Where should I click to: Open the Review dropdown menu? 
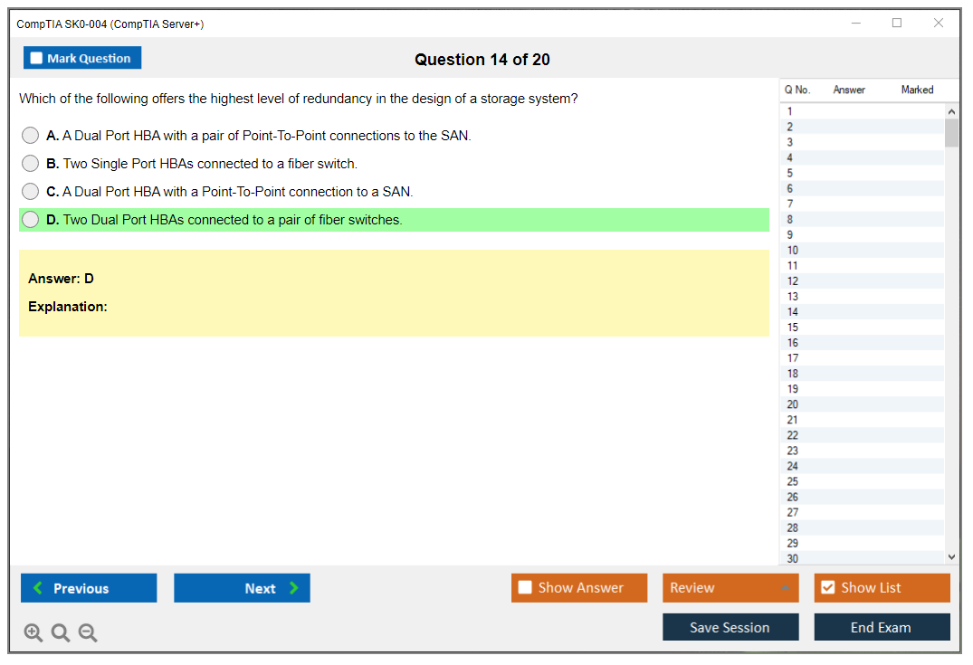(x=730, y=588)
